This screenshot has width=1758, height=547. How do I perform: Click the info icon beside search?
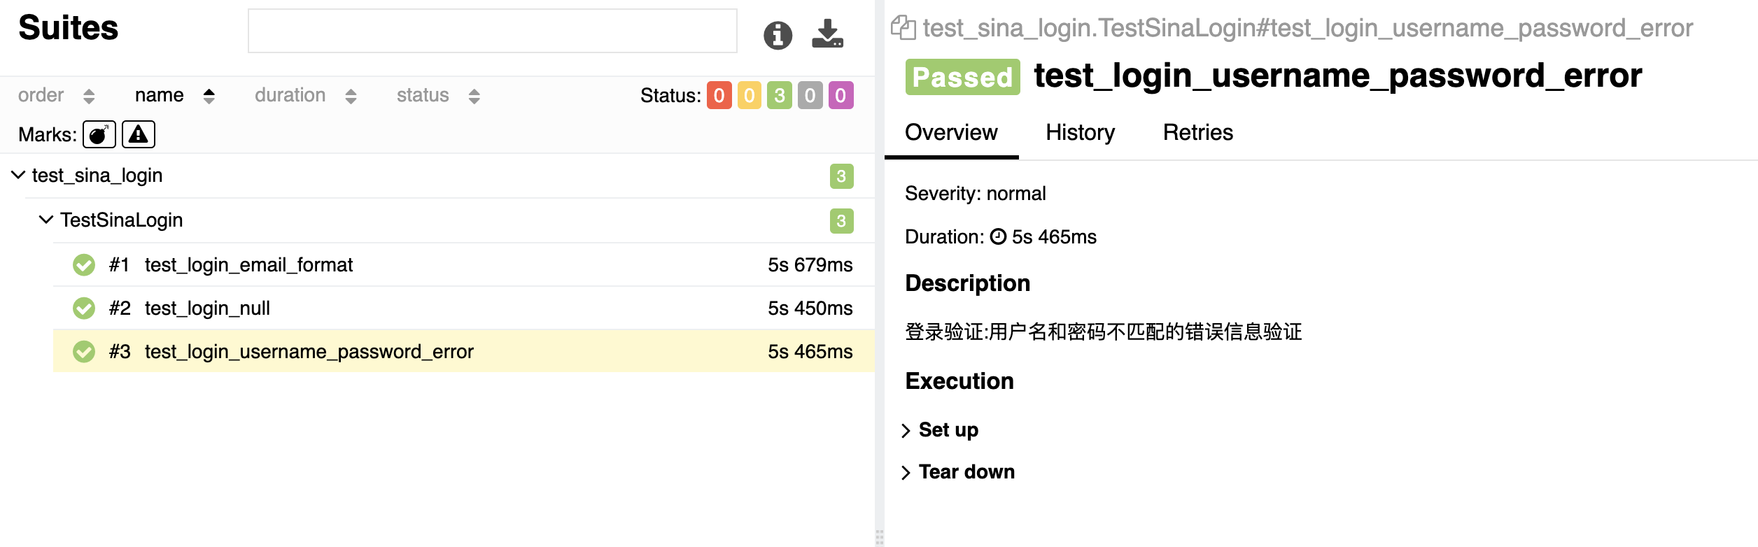tap(778, 35)
